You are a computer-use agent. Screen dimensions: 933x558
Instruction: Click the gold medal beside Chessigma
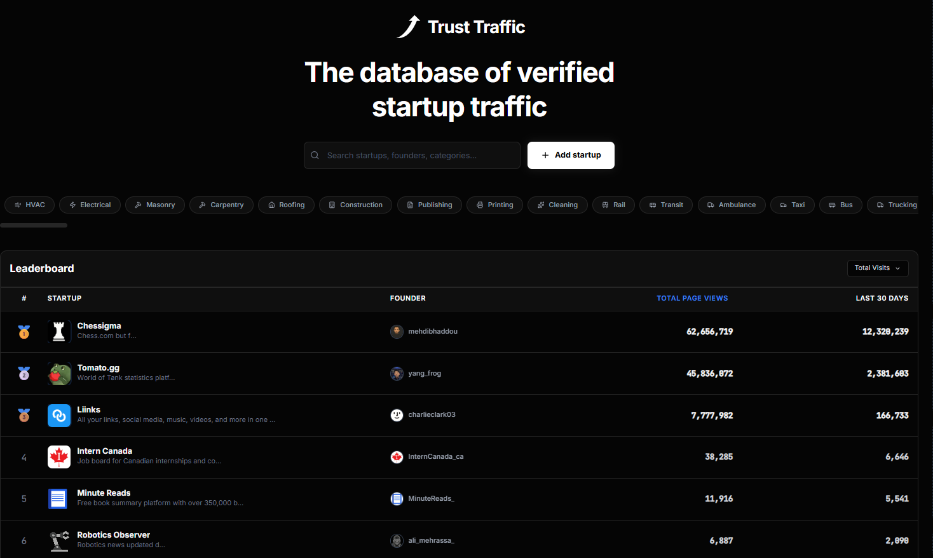24,332
